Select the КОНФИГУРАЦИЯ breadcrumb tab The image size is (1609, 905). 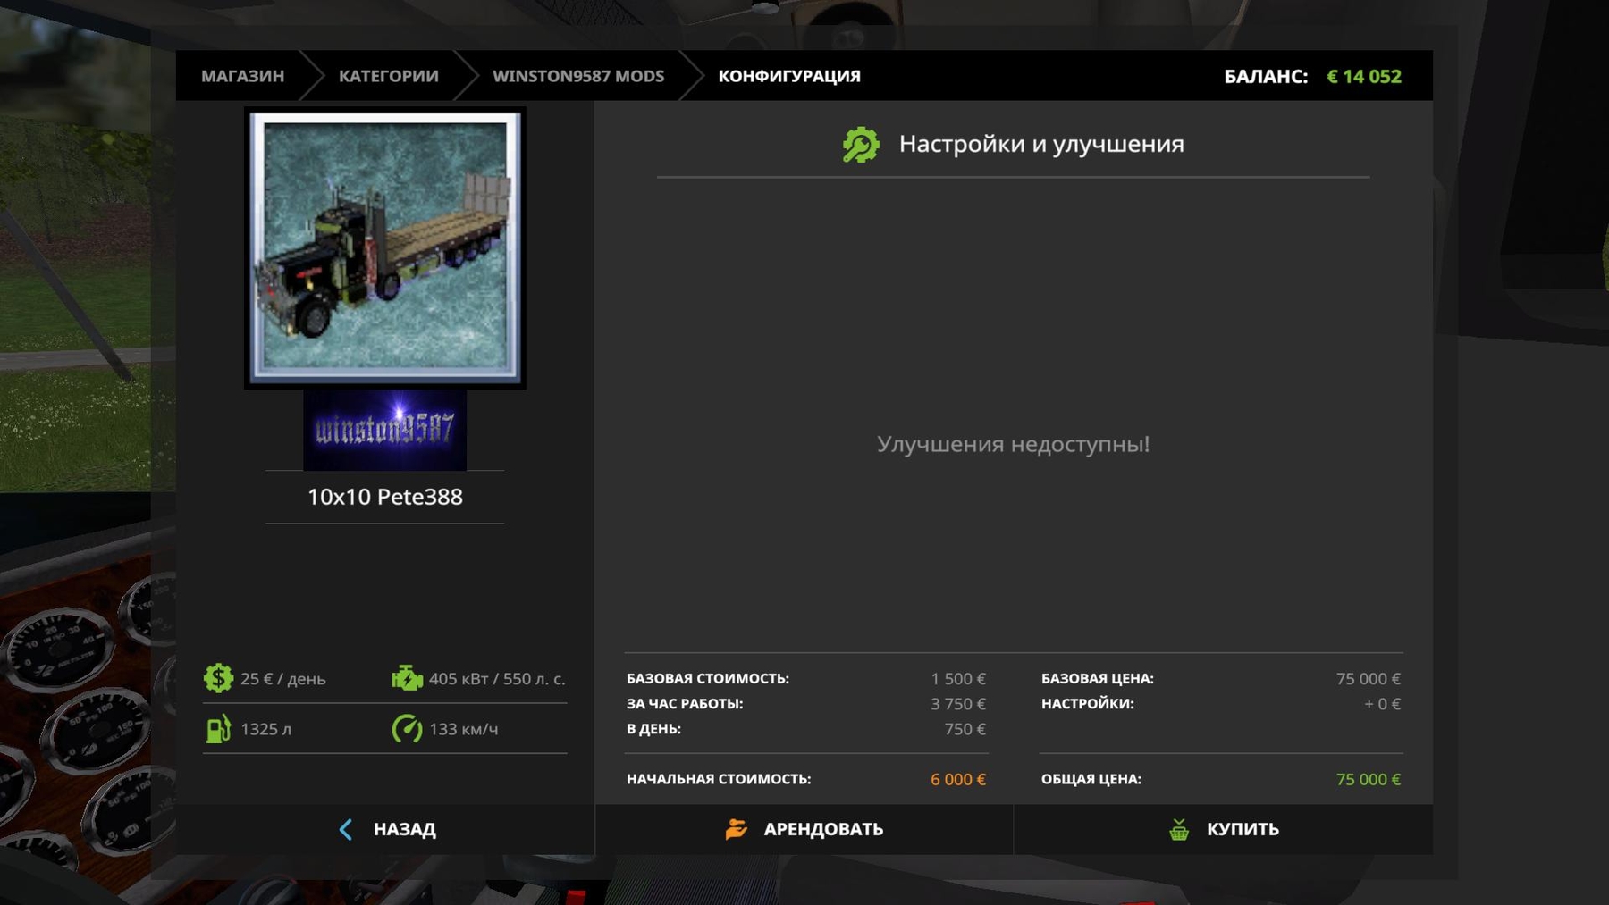(x=788, y=76)
